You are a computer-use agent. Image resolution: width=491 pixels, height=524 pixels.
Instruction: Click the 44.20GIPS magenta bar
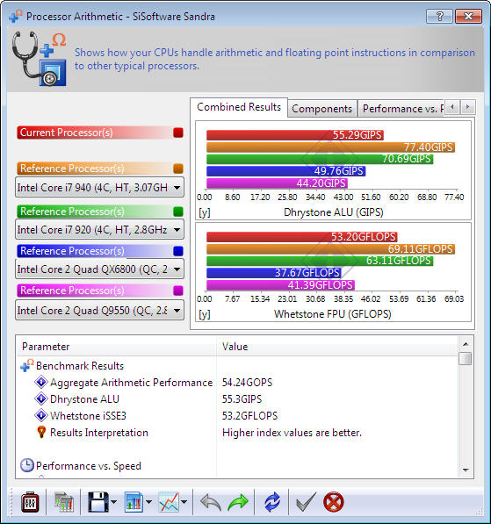[x=277, y=183]
